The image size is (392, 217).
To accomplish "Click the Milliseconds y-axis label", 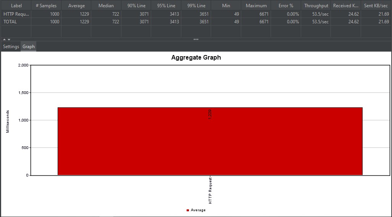I will (x=8, y=121).
